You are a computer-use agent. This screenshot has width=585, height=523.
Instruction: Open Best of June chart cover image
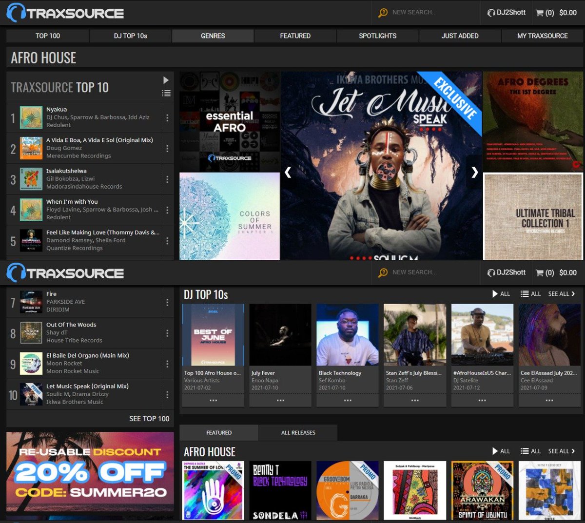(x=213, y=334)
